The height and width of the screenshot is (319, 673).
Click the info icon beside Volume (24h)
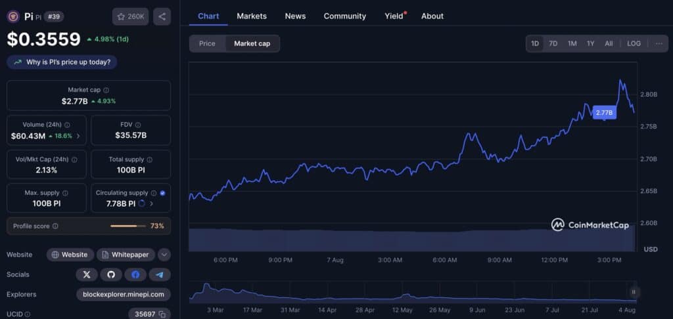[x=68, y=125]
